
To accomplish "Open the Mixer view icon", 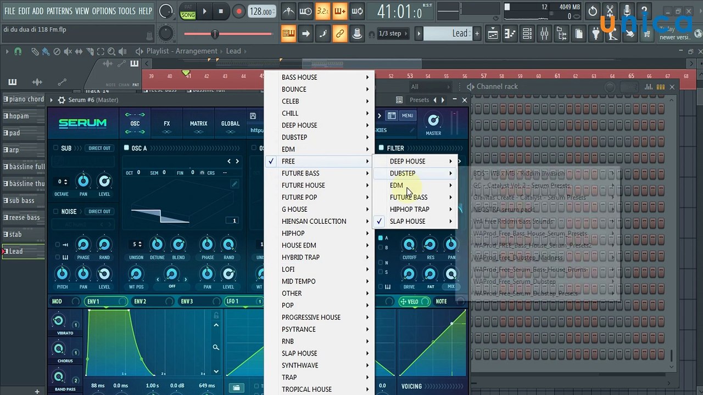I will click(x=544, y=33).
